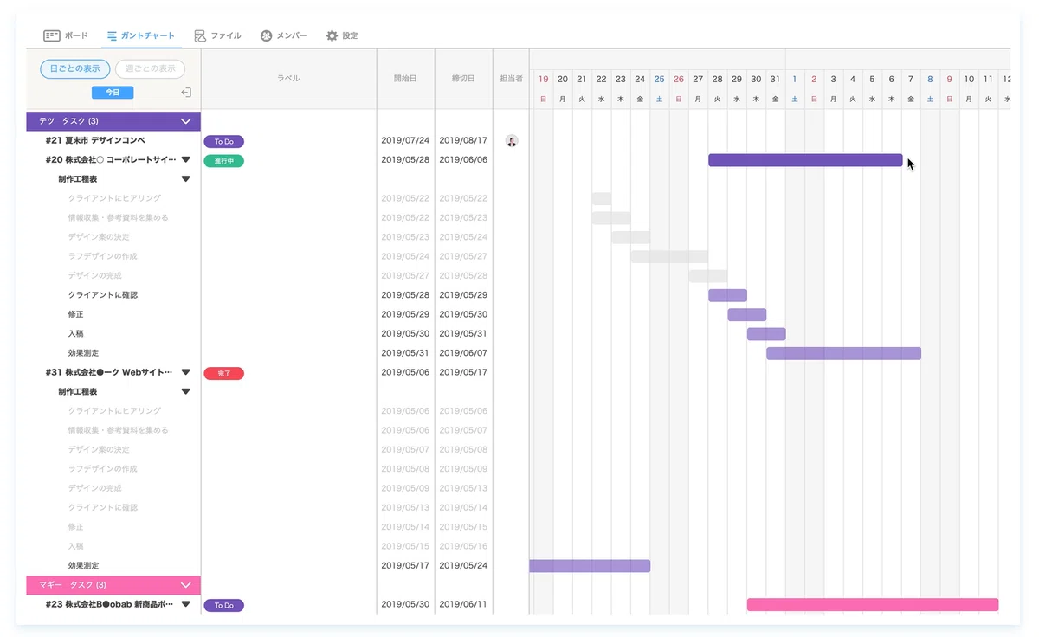Collapse 制作工程表 under task #31

coord(185,391)
